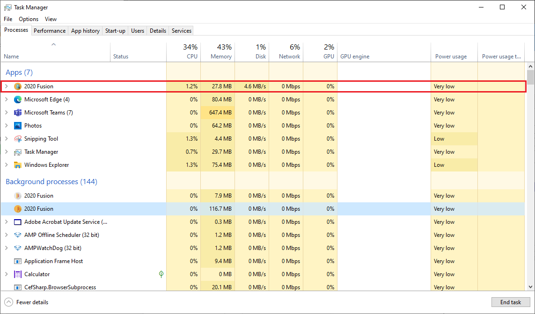Sort by the Network column header
Screen dimensions: 535x314
pyautogui.click(x=286, y=52)
